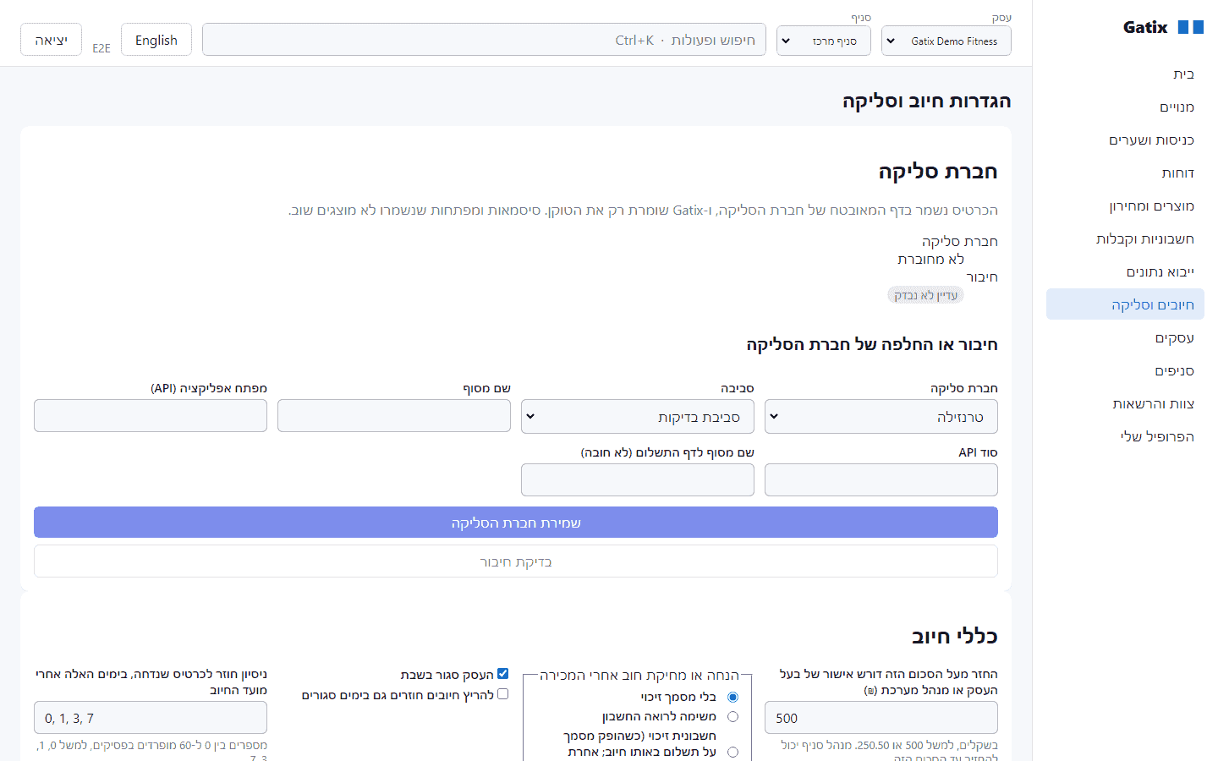This screenshot has height=761, width=1218.
Task: Click the retry days field 0, 1, 3, 7
Action: [x=151, y=718]
